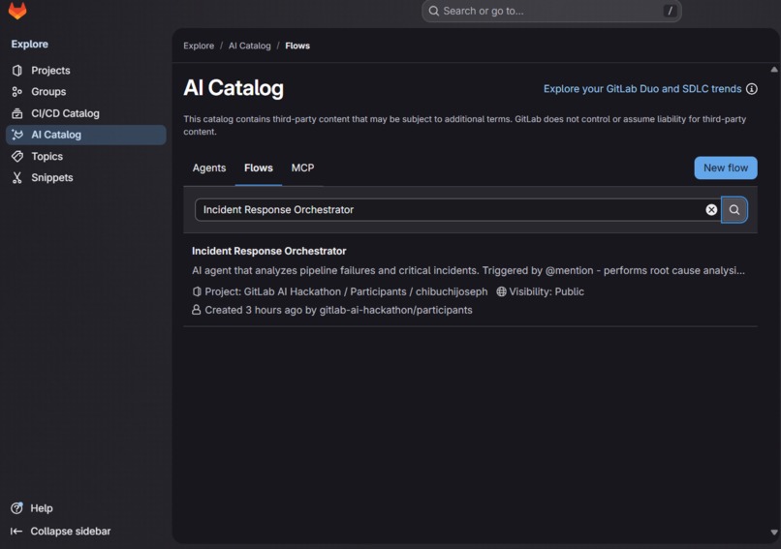Screen dimensions: 781x549
Task: Open the Snippets menu item
Action: (85, 178)
